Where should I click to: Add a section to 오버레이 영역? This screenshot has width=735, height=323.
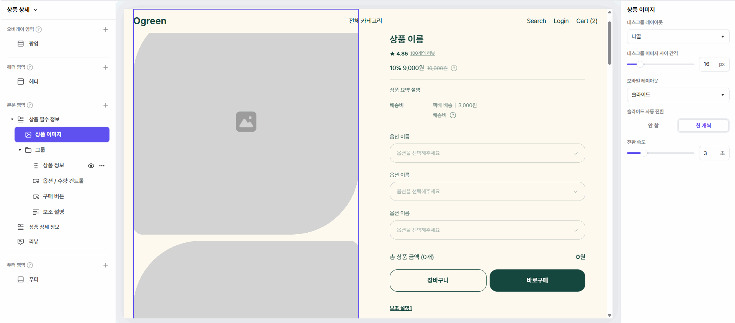pos(106,29)
